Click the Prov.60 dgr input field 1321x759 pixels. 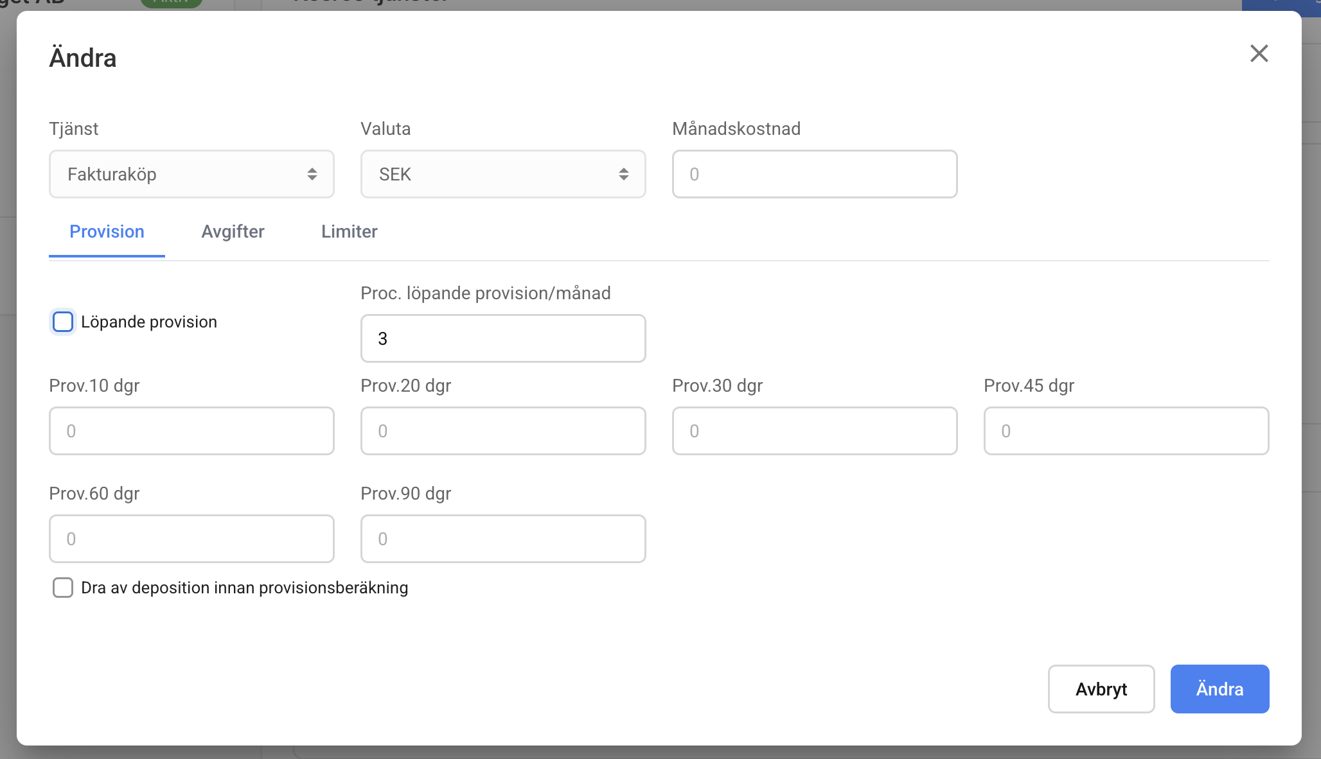coord(191,539)
